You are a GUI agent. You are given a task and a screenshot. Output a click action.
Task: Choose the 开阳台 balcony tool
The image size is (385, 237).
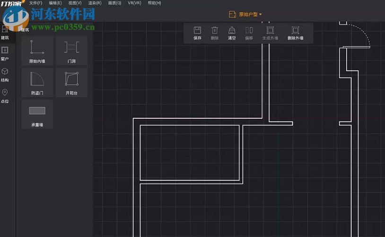(71, 82)
